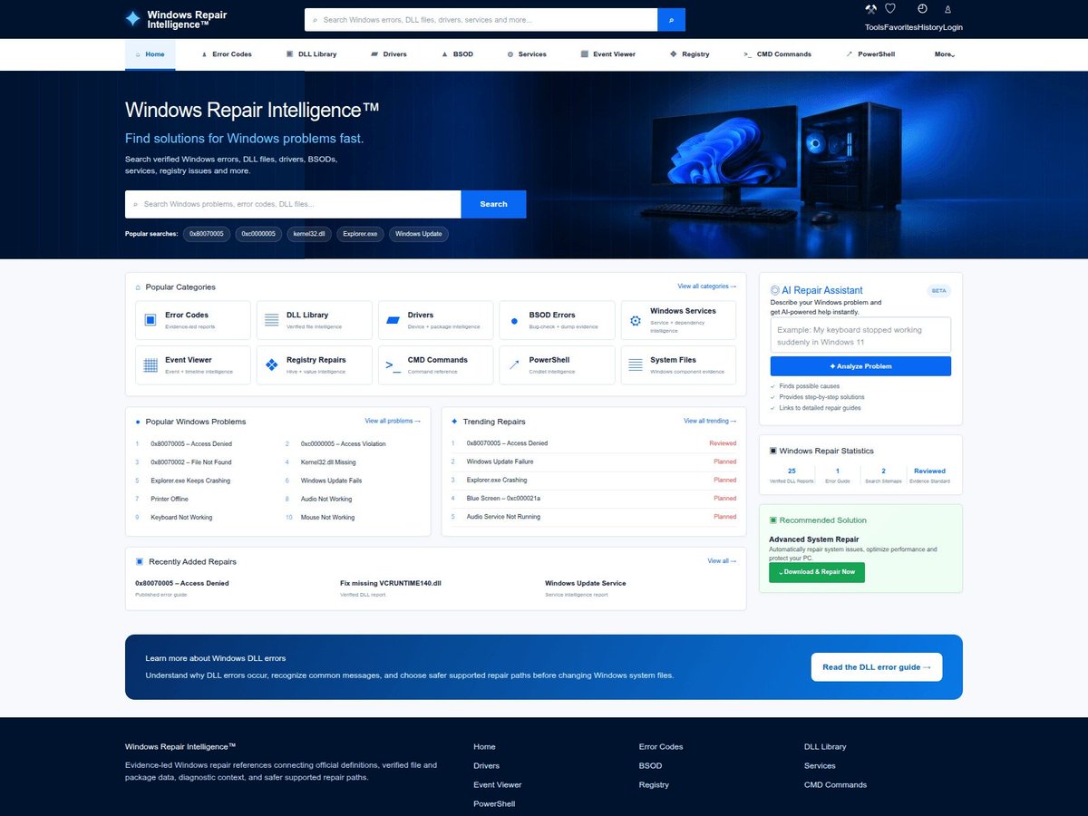
Task: Click the Favorites heart icon
Action: pyautogui.click(x=890, y=9)
